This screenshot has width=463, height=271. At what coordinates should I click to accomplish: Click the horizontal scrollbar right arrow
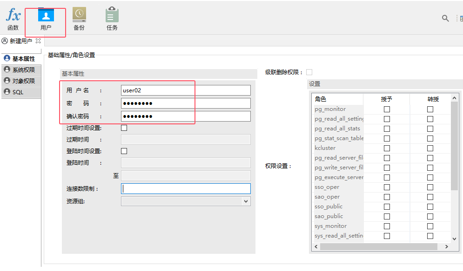tap(446, 247)
